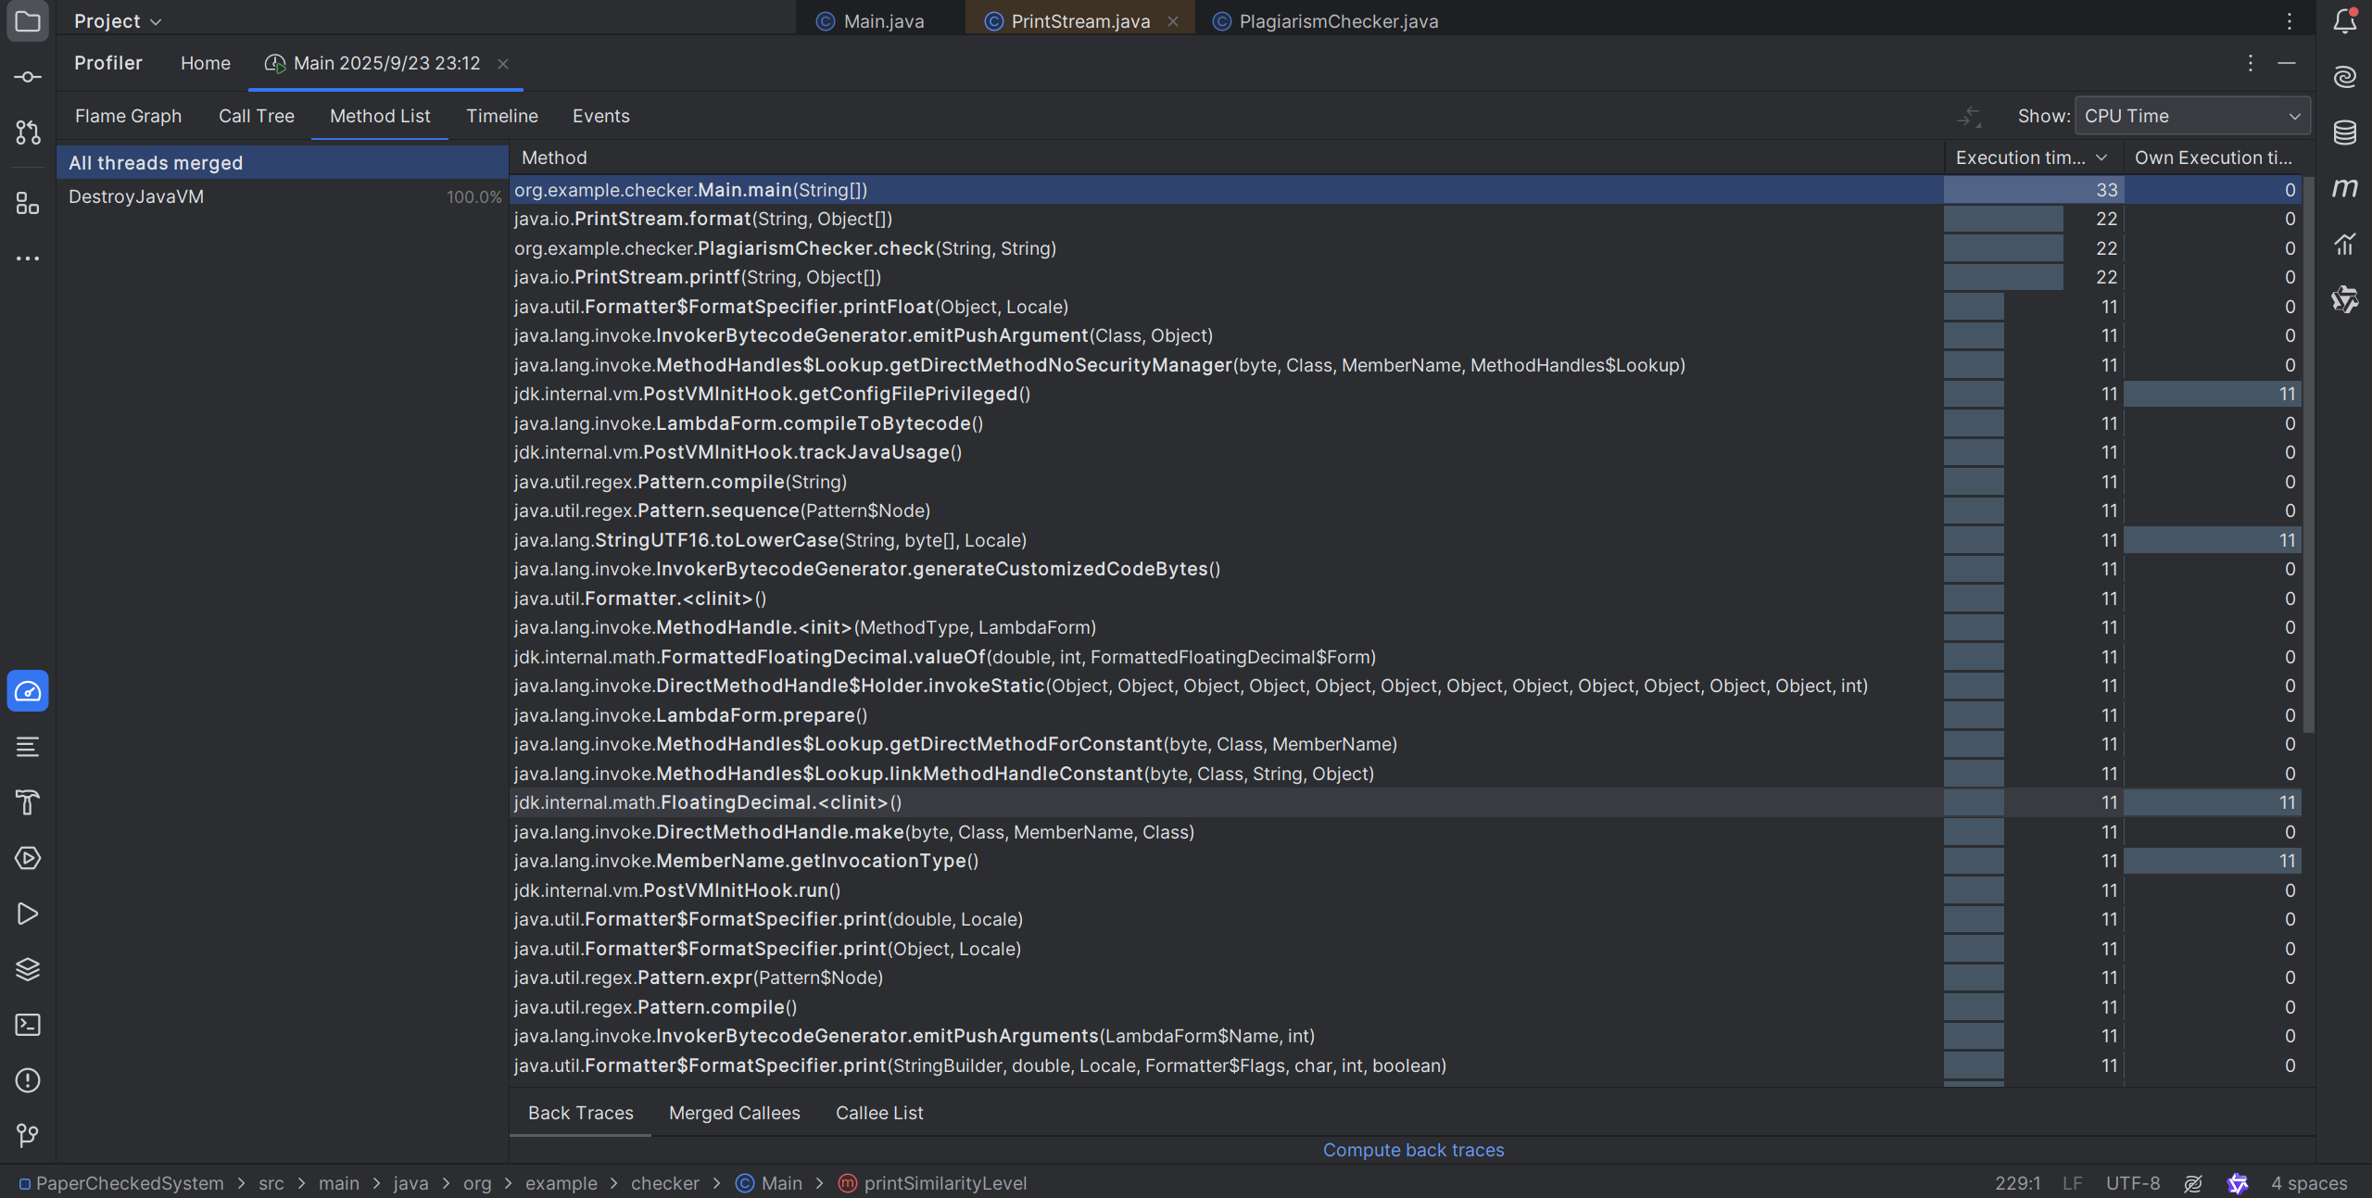
Task: Toggle the diff/compare snapshots icon near Show
Action: (x=1969, y=117)
